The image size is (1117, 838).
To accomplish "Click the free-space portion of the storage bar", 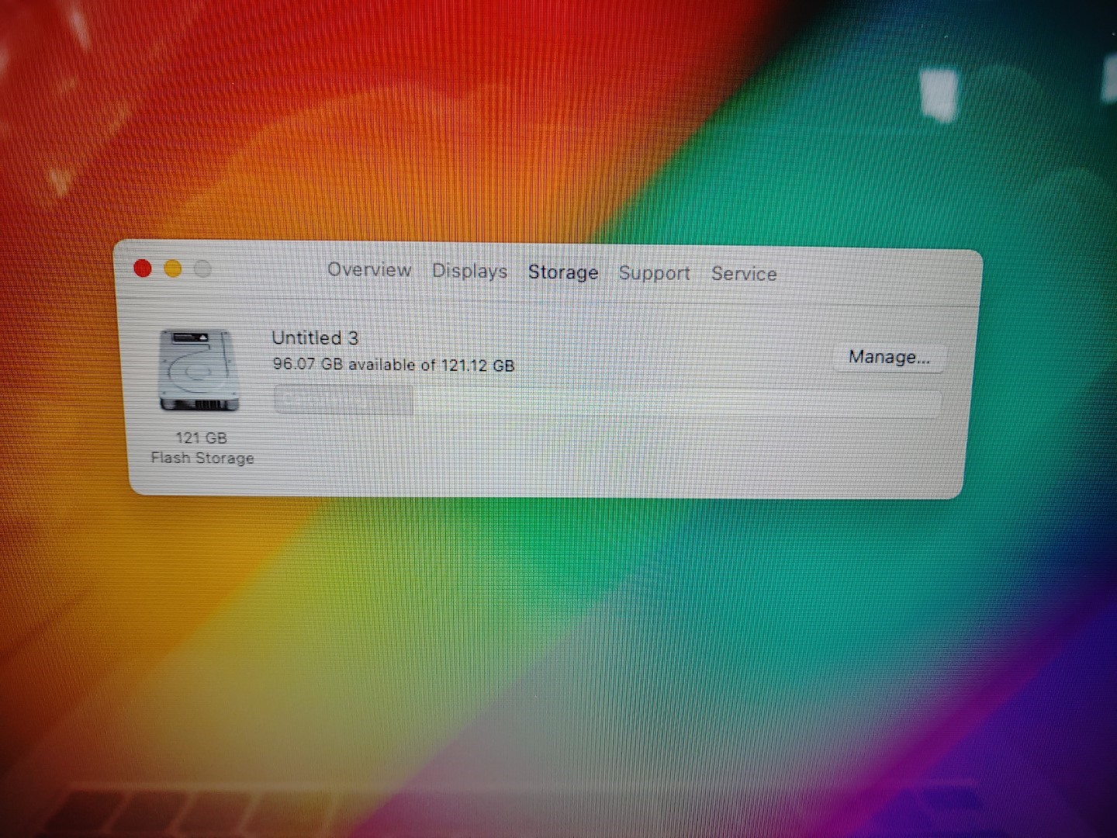I will click(x=675, y=403).
